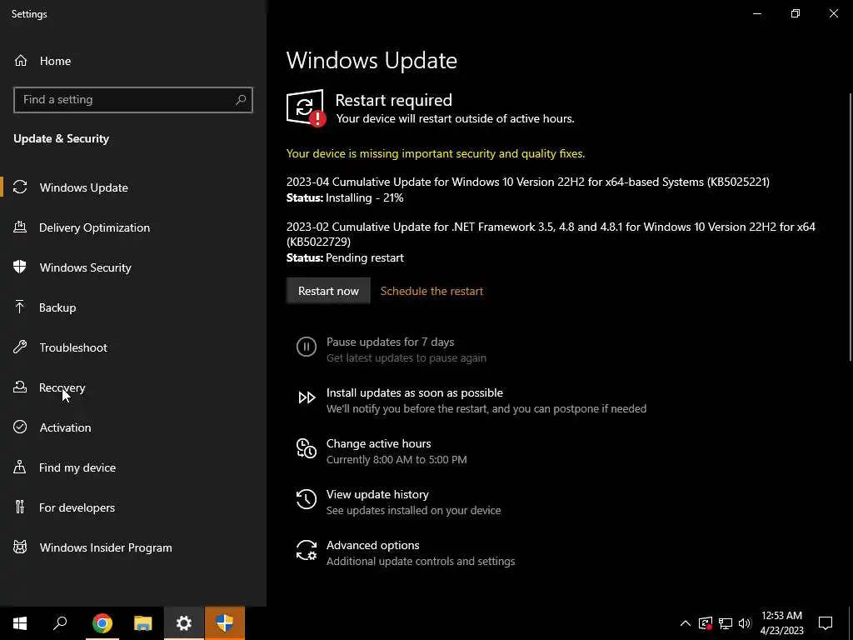Click the update history clock icon
The width and height of the screenshot is (853, 640).
click(307, 499)
